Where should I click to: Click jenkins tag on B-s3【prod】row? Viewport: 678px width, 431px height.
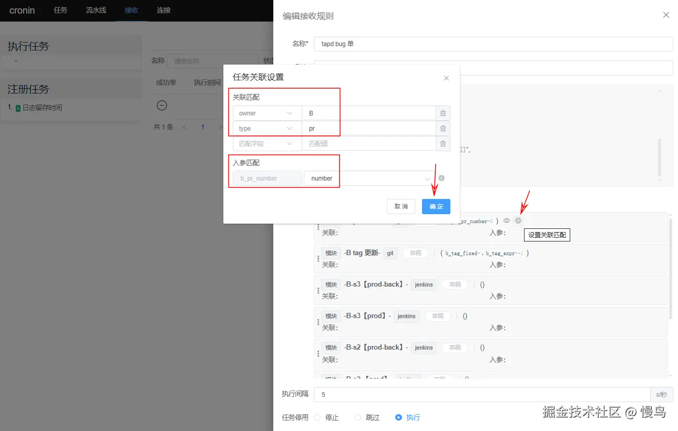(407, 316)
